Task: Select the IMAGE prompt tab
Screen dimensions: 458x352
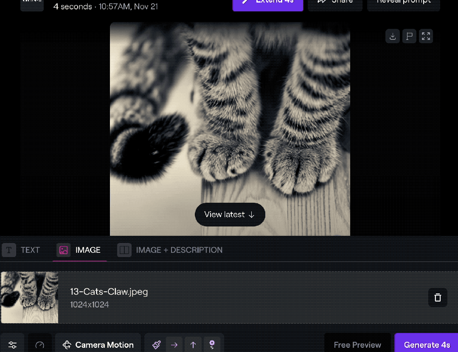Action: (79, 250)
